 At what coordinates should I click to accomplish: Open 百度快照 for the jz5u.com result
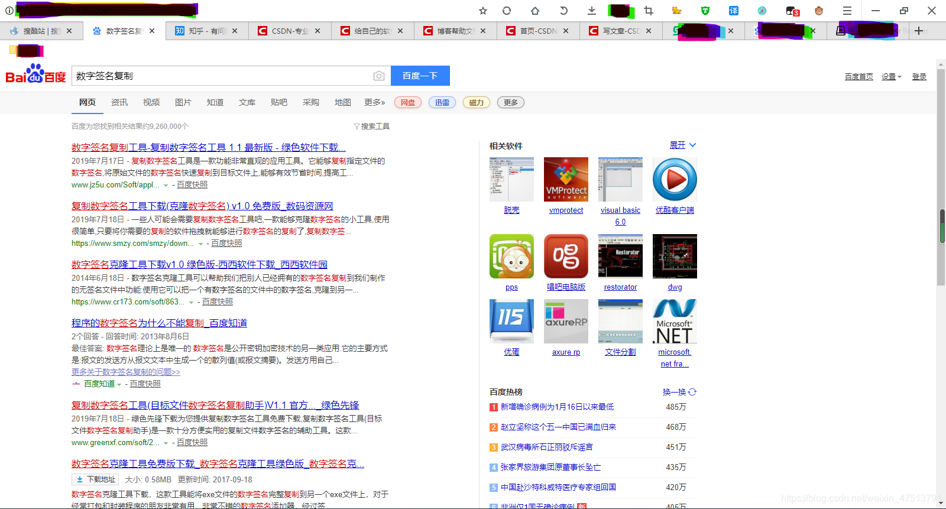coord(192,184)
